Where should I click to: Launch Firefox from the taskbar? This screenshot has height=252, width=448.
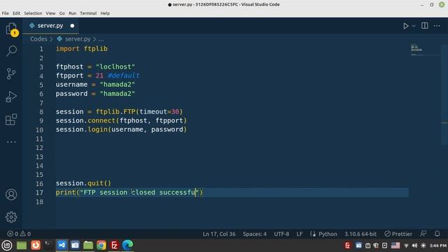[36, 245]
